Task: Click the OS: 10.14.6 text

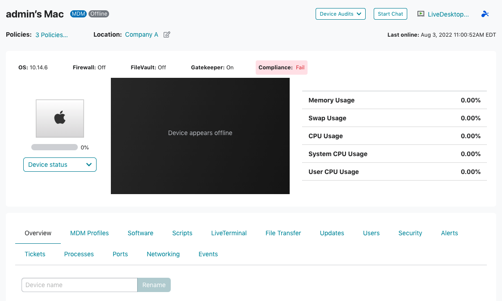Action: [x=33, y=68]
